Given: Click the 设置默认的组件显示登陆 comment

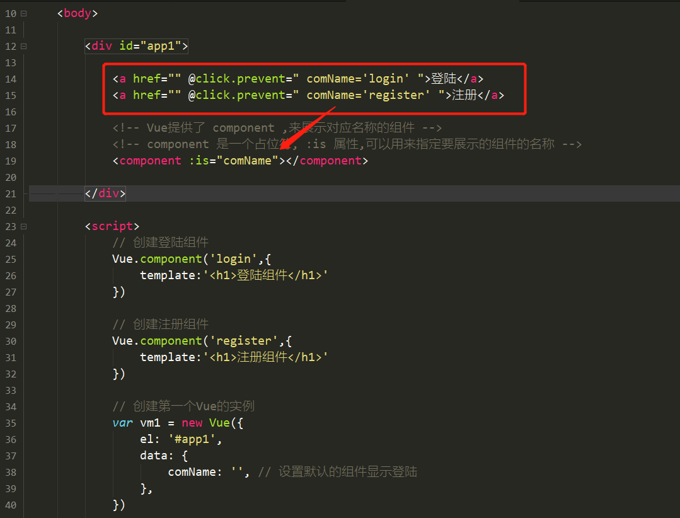Looking at the screenshot, I should pyautogui.click(x=338, y=472).
